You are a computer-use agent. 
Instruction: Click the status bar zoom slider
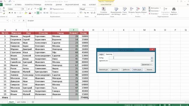(x=180, y=105)
